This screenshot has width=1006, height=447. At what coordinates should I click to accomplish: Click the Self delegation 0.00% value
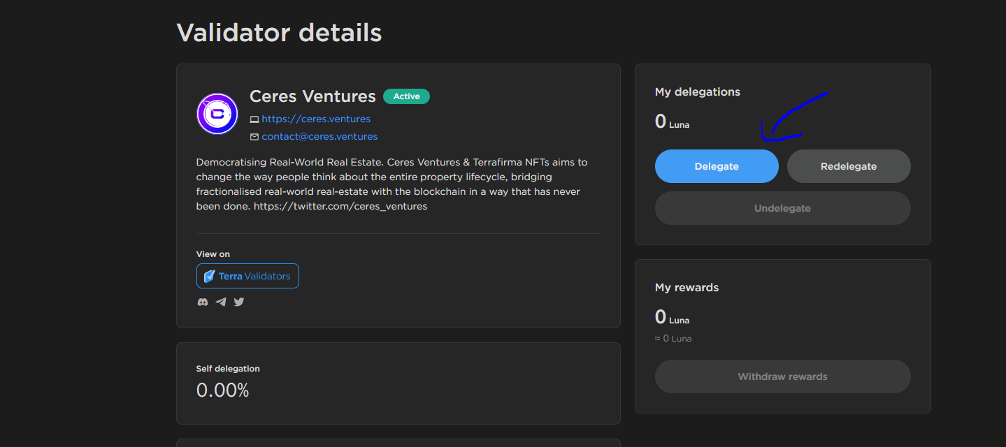coord(222,390)
